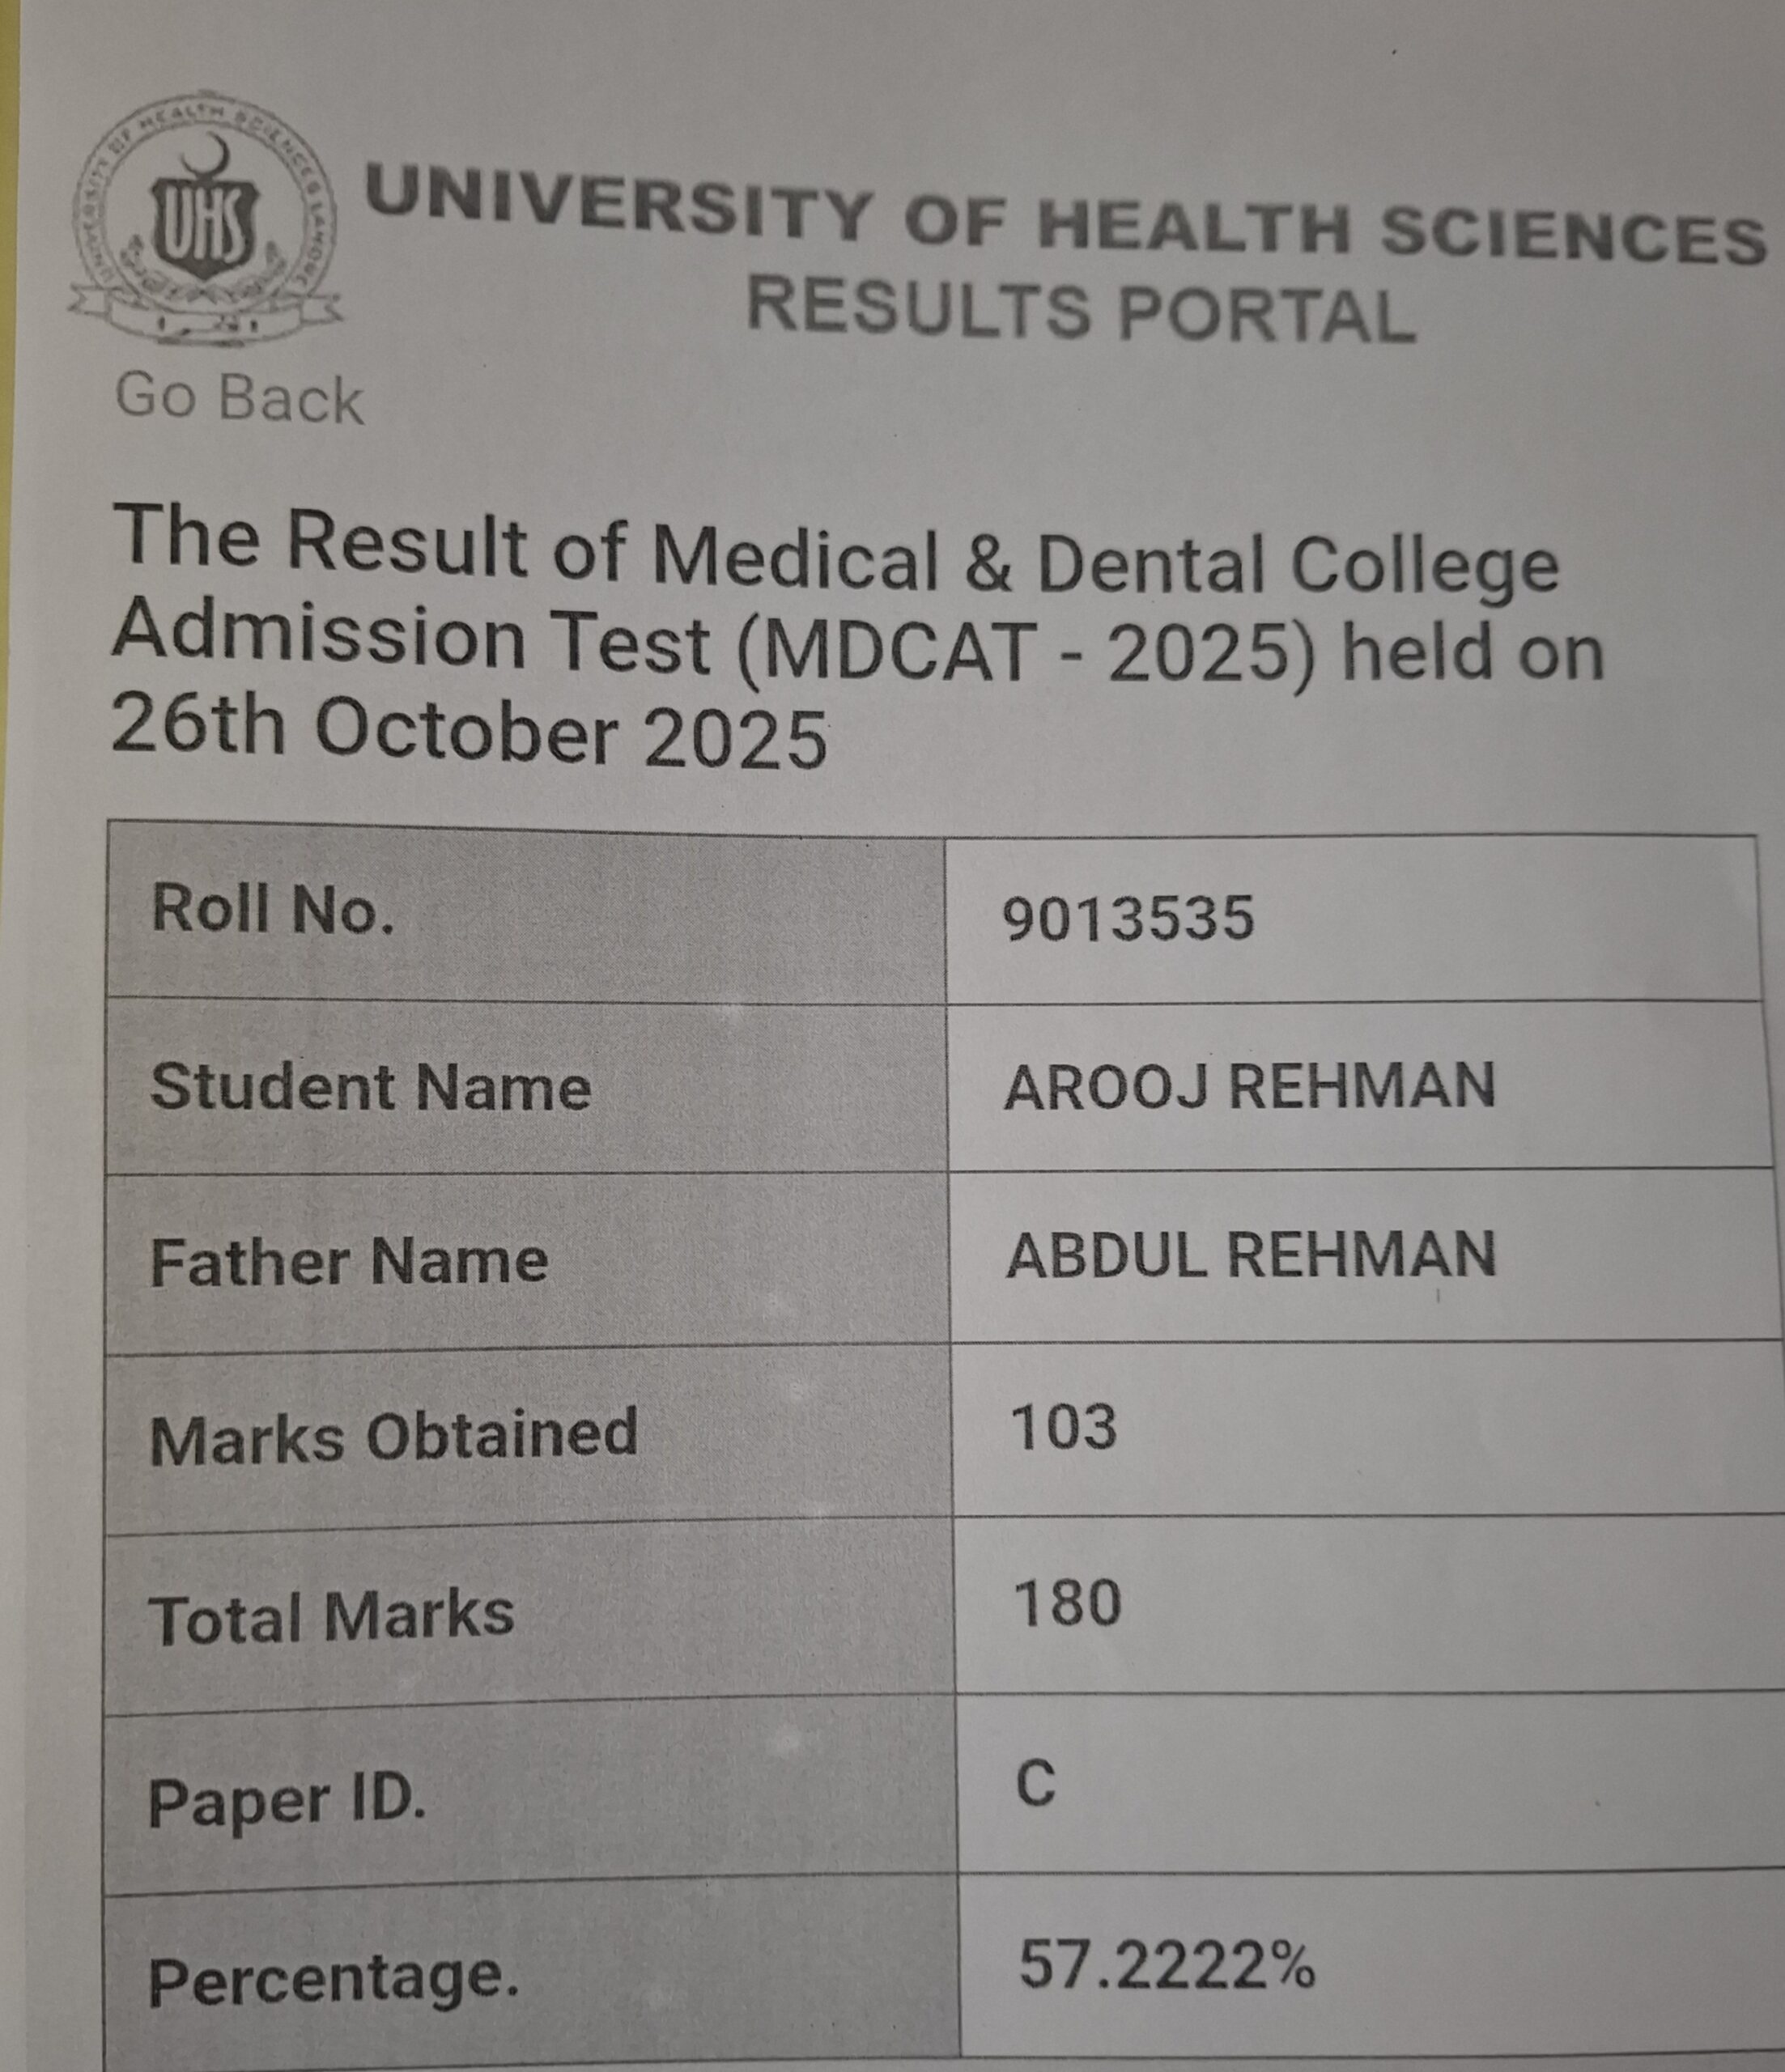Click the 26th October 2025 date text

coord(469,732)
